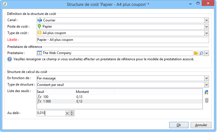
Task: Increase the Au delà value with up arrow
Action: click(x=72, y=112)
